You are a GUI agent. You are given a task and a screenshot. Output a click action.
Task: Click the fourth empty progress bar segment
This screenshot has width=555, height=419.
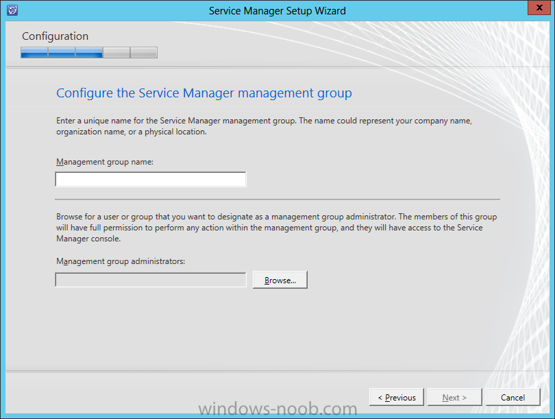(x=116, y=52)
